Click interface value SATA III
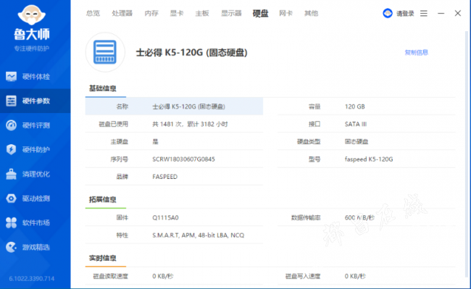471x289 pixels. pos(356,124)
